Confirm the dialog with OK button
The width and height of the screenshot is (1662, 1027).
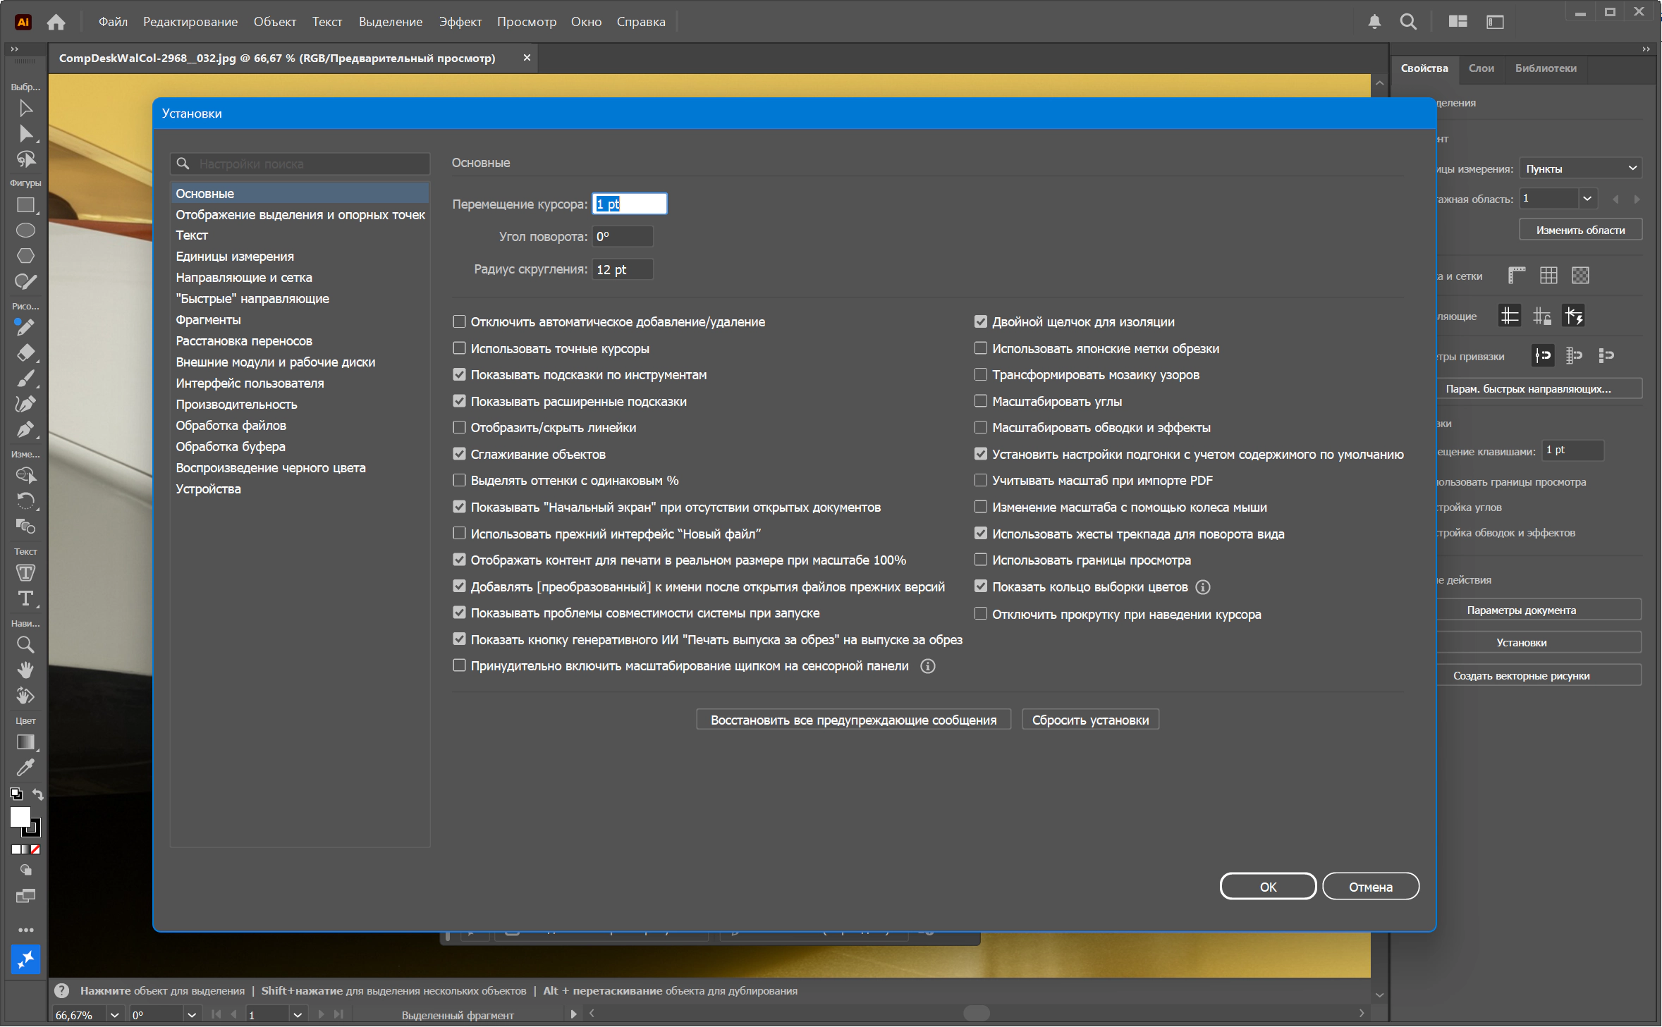[x=1267, y=887]
